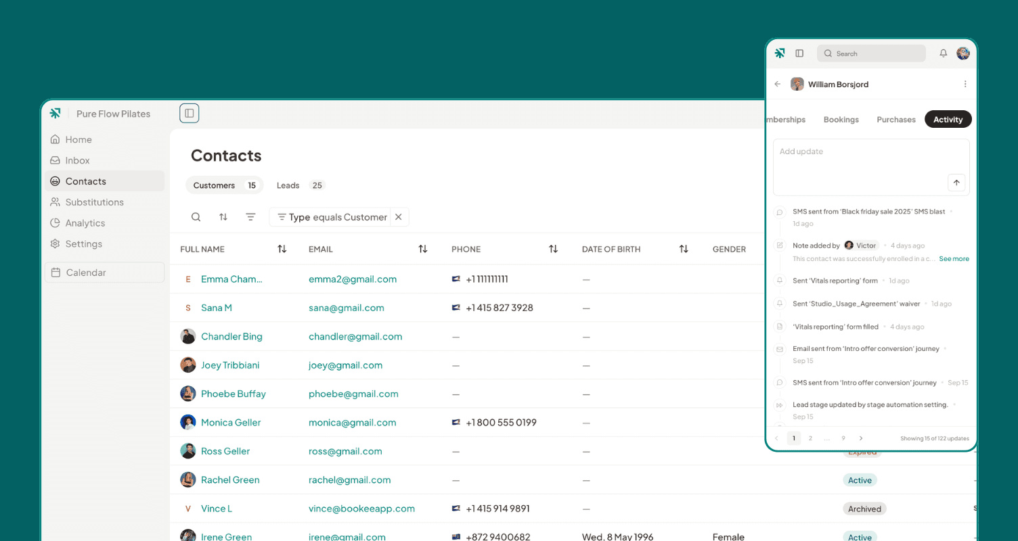Open Chandler Bing contact
The width and height of the screenshot is (1018, 541).
coord(231,337)
